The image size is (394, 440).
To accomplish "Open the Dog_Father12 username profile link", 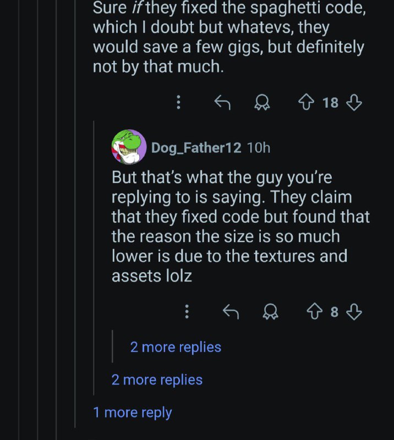I will click(196, 147).
